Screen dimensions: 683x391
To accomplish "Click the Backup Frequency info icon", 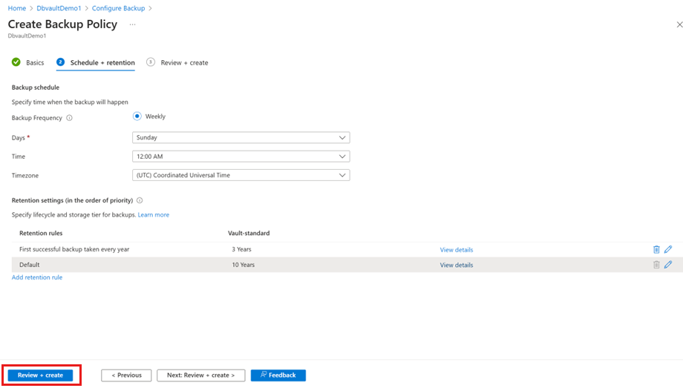I will [69, 118].
